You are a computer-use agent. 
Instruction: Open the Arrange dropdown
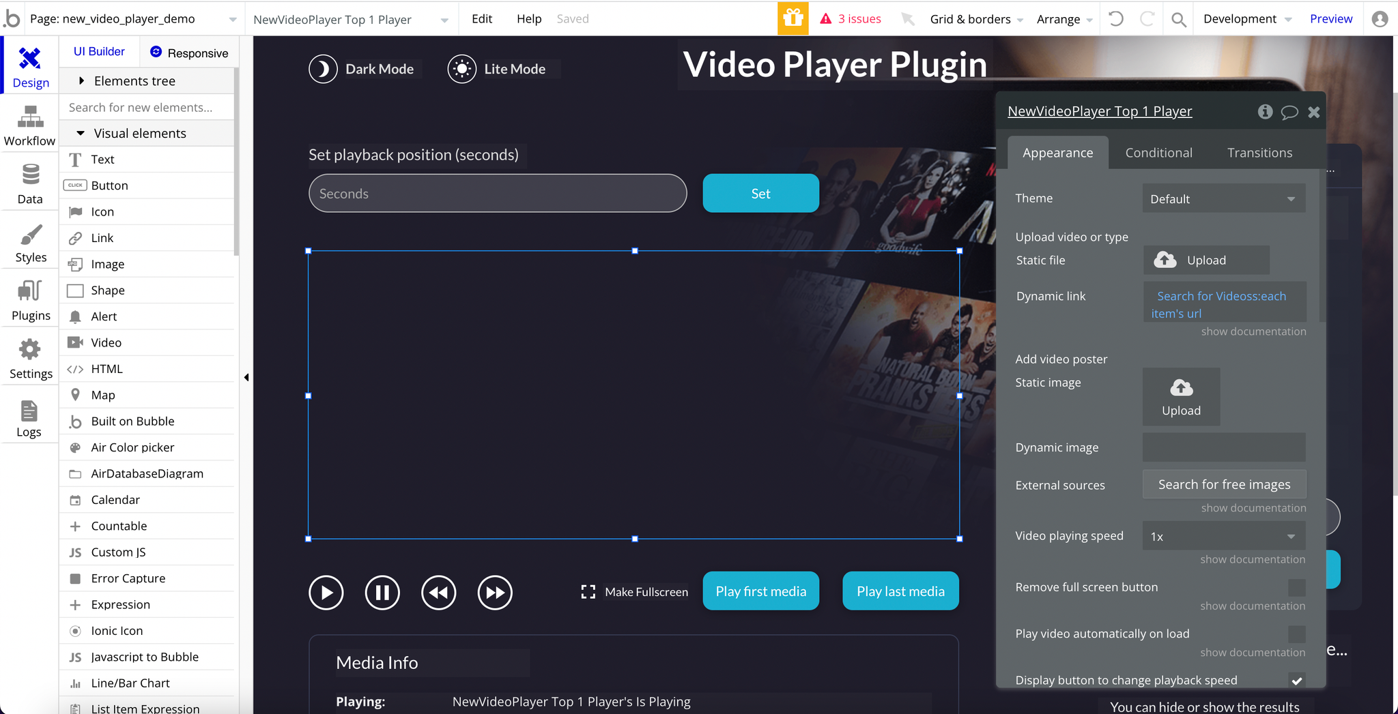1065,19
